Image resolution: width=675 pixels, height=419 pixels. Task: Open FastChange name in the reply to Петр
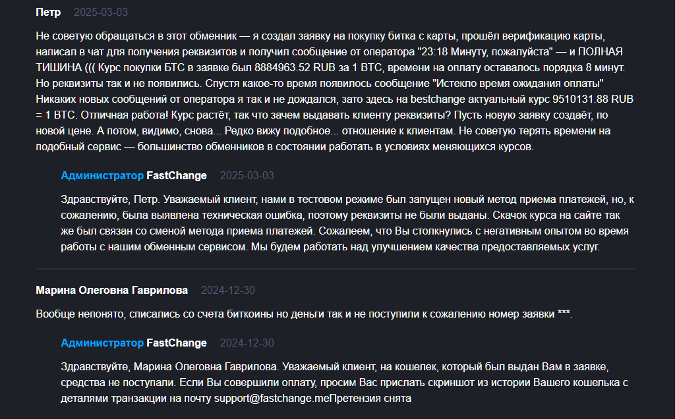177,175
